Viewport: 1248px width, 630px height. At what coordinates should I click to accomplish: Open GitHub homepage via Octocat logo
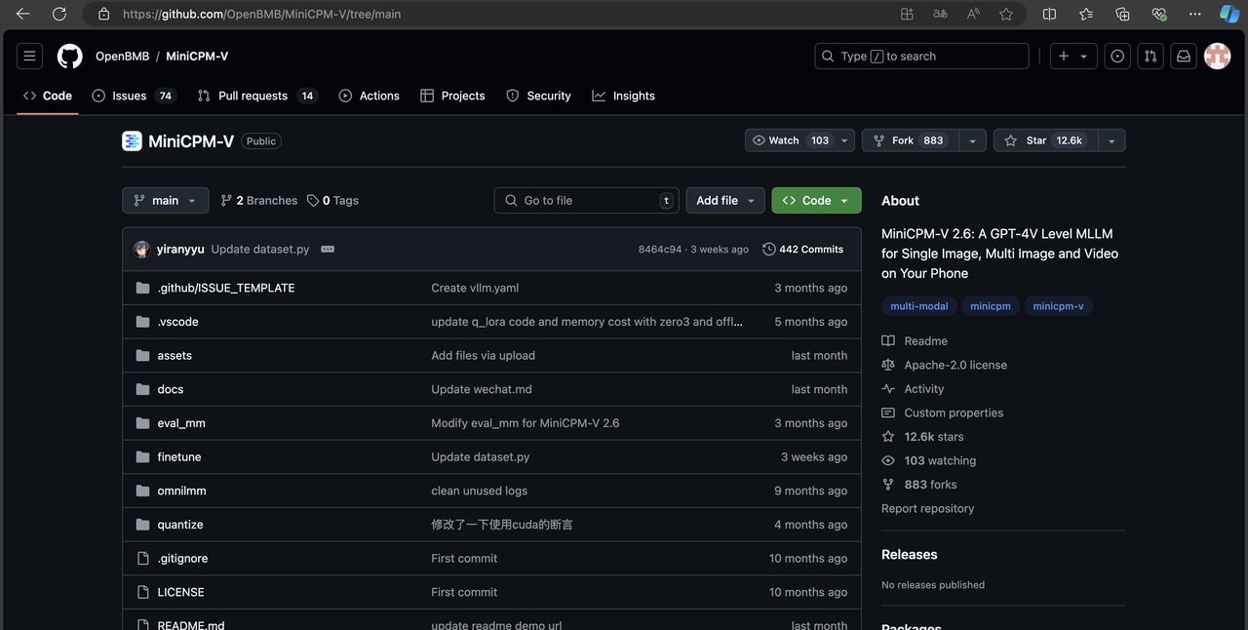pyautogui.click(x=69, y=57)
